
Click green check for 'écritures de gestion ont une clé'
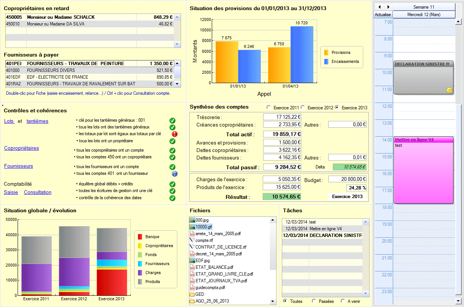pos(172,191)
